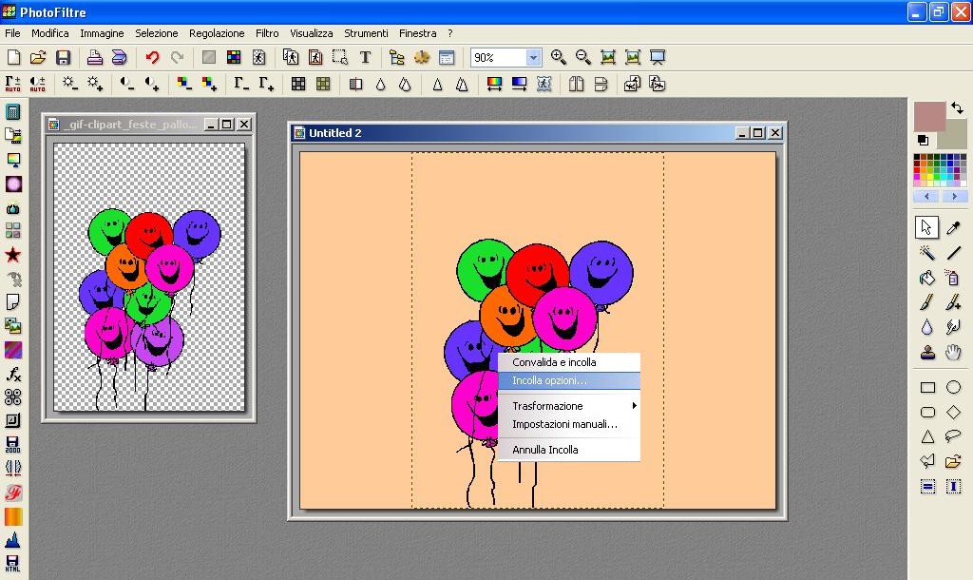
Task: Click the Undo red arrow
Action: (x=152, y=58)
